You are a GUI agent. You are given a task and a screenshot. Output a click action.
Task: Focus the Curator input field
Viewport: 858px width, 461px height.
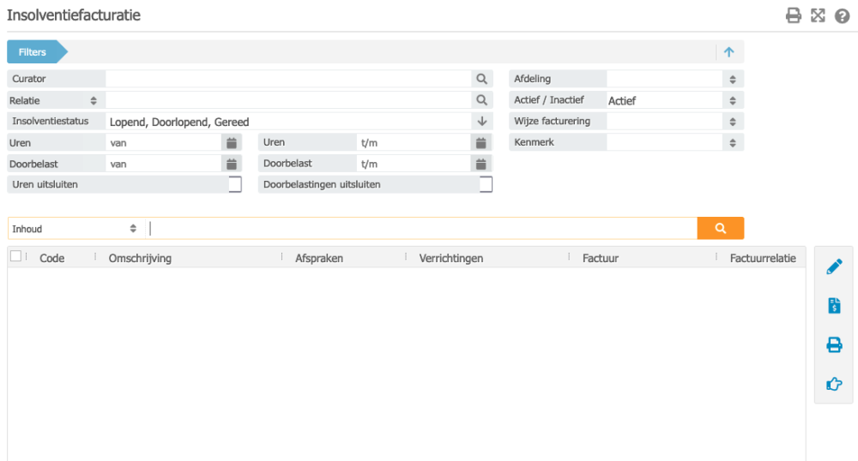point(288,79)
